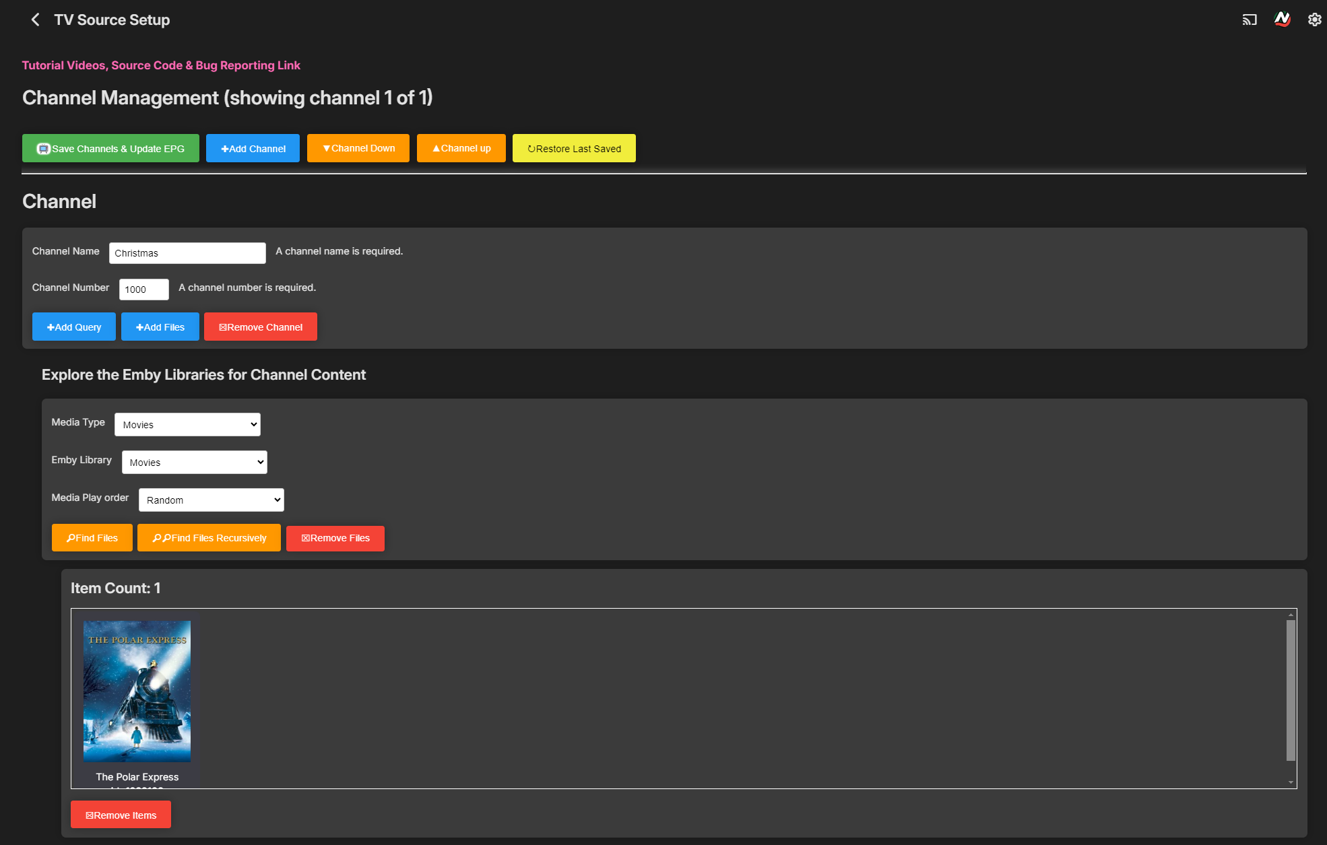Click the Channel up button
The image size is (1327, 845).
click(461, 148)
